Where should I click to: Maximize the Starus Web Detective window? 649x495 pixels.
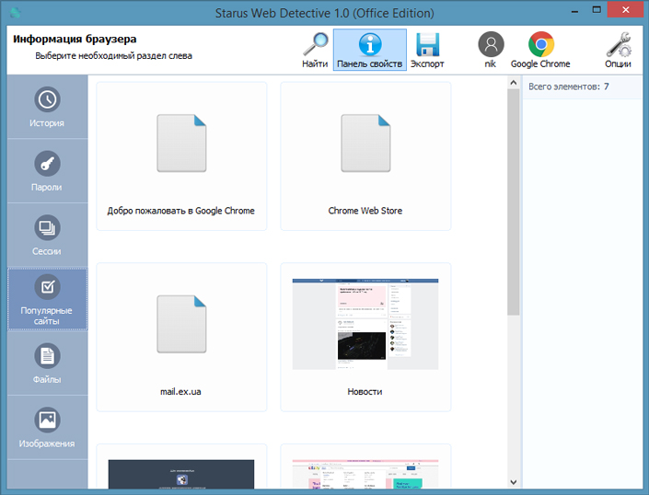click(597, 10)
